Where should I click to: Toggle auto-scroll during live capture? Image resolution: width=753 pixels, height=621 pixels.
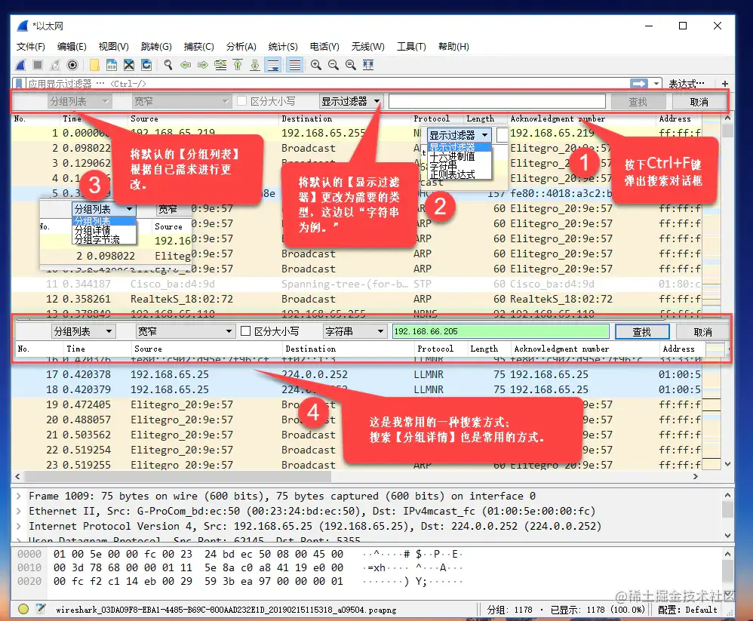tap(273, 65)
